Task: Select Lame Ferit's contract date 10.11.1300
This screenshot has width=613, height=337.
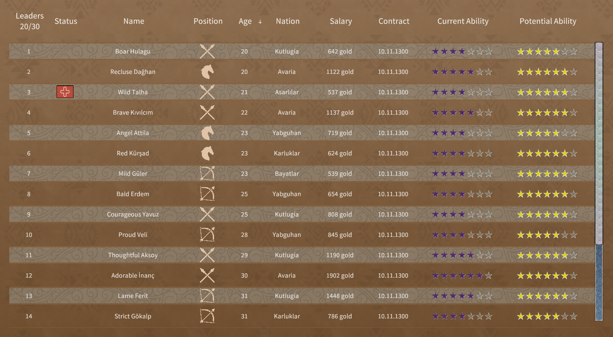Action: (x=394, y=296)
